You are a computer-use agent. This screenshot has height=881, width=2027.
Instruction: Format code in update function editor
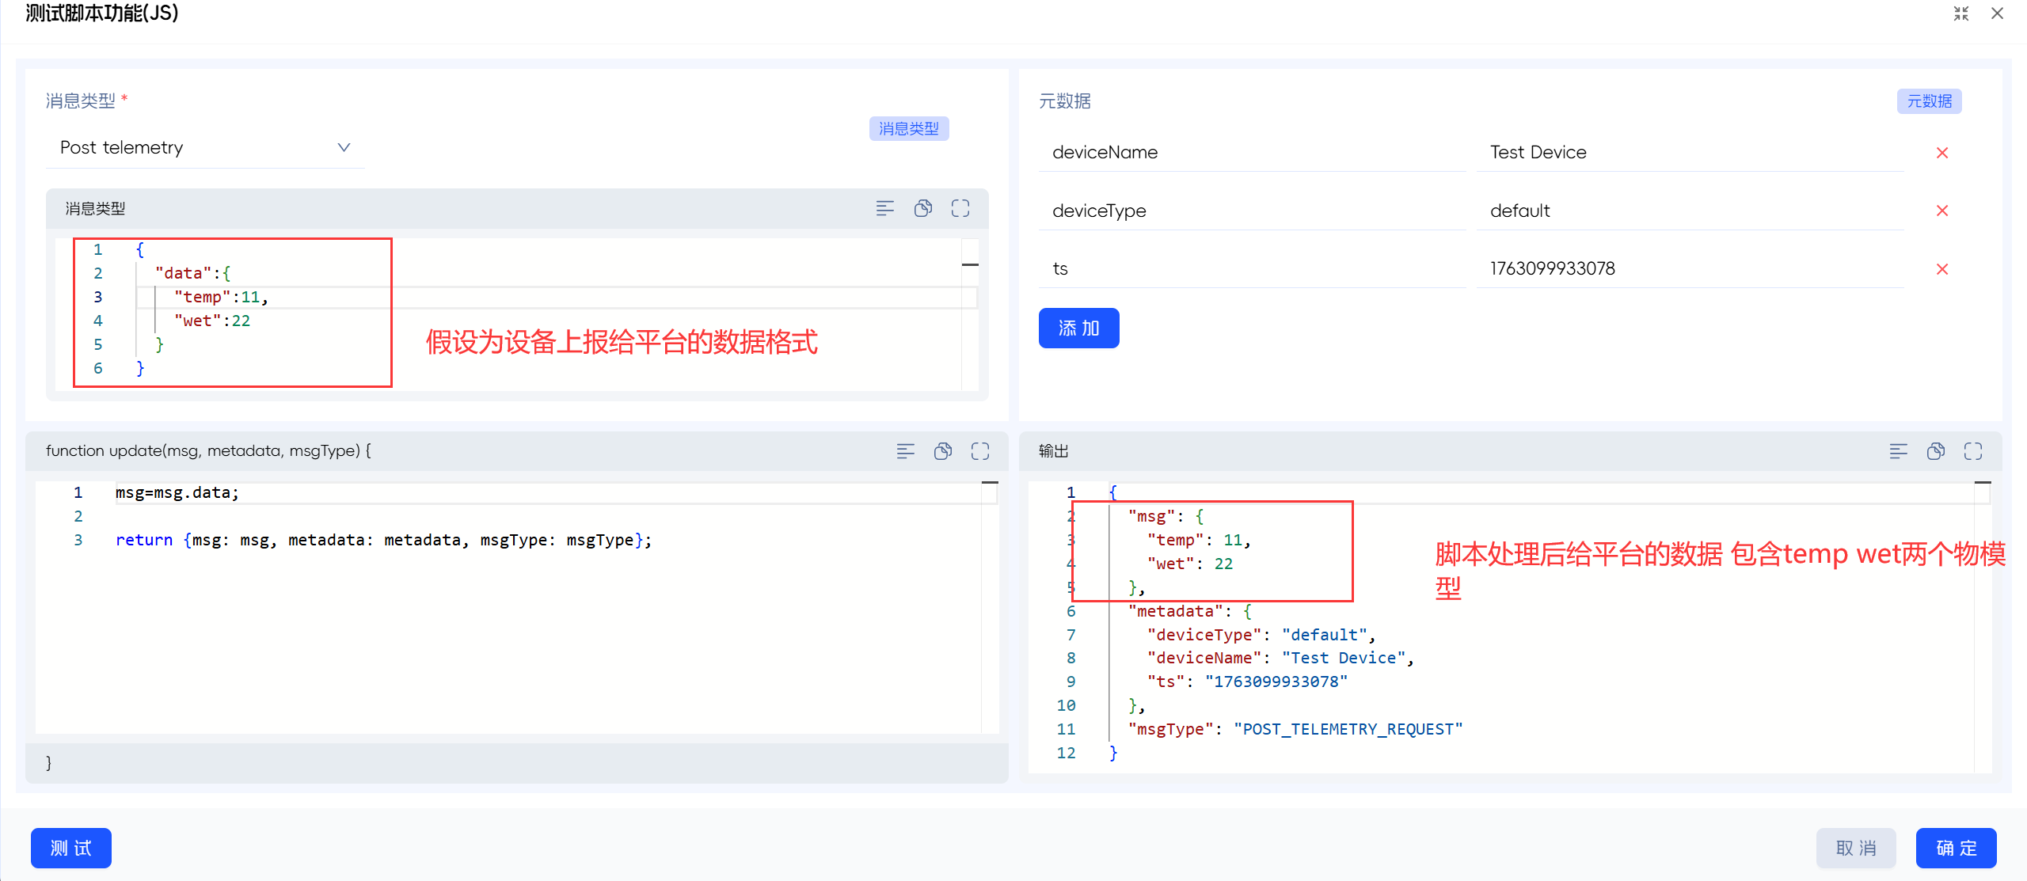coord(905,451)
